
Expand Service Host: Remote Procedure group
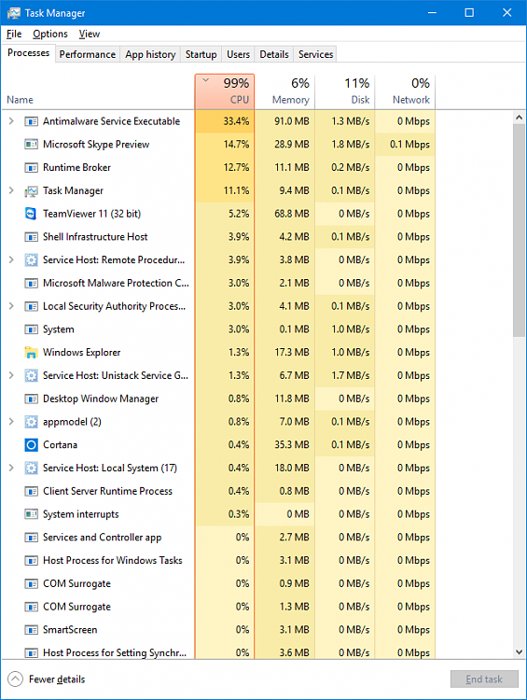(11, 259)
